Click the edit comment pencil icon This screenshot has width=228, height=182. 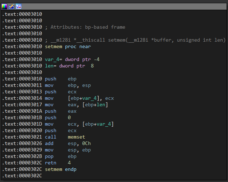(11, 6)
